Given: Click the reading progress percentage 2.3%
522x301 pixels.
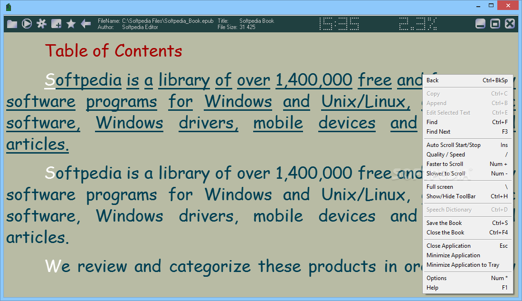Looking at the screenshot, I should click(418, 24).
